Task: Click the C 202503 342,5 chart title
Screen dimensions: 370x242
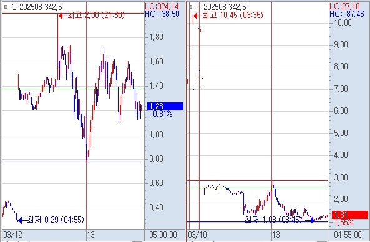Action: point(37,7)
